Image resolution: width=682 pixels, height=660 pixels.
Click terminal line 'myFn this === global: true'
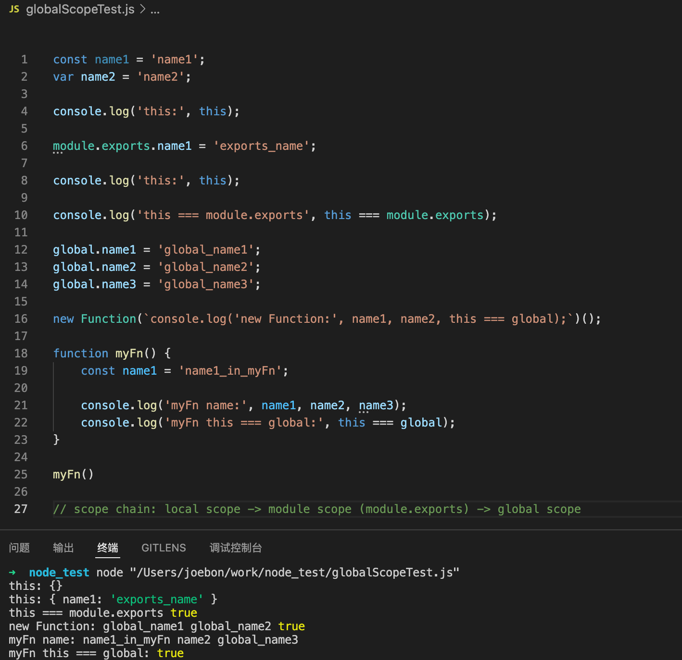click(96, 653)
